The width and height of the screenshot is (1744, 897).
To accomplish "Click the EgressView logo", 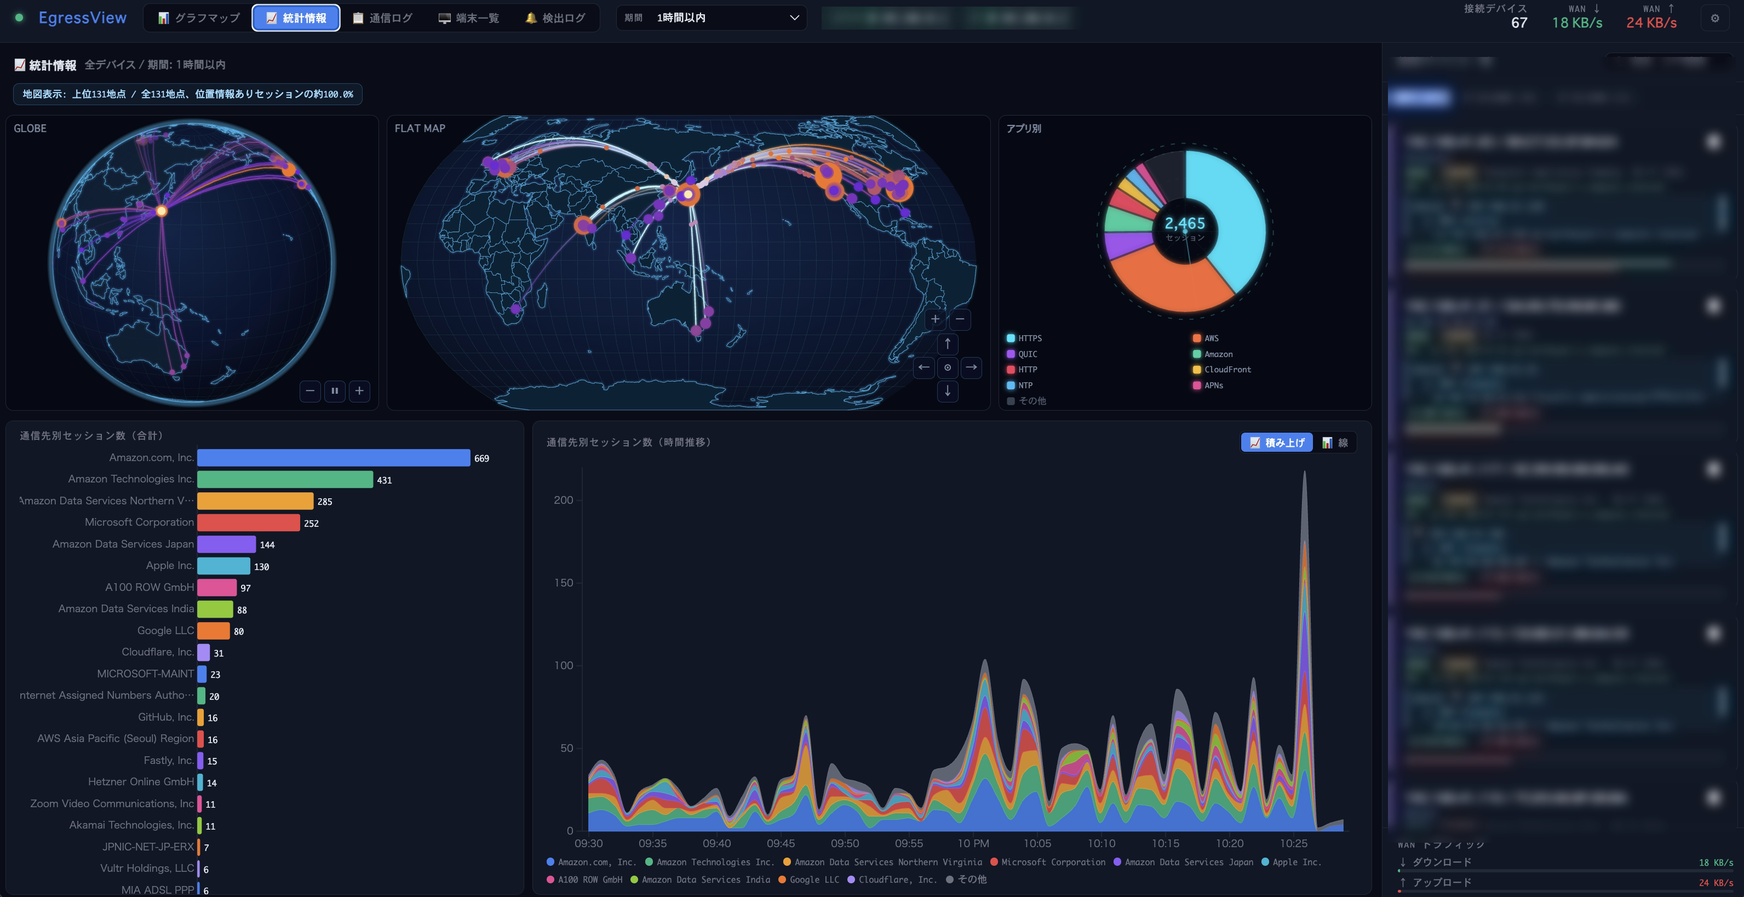I will (x=82, y=18).
